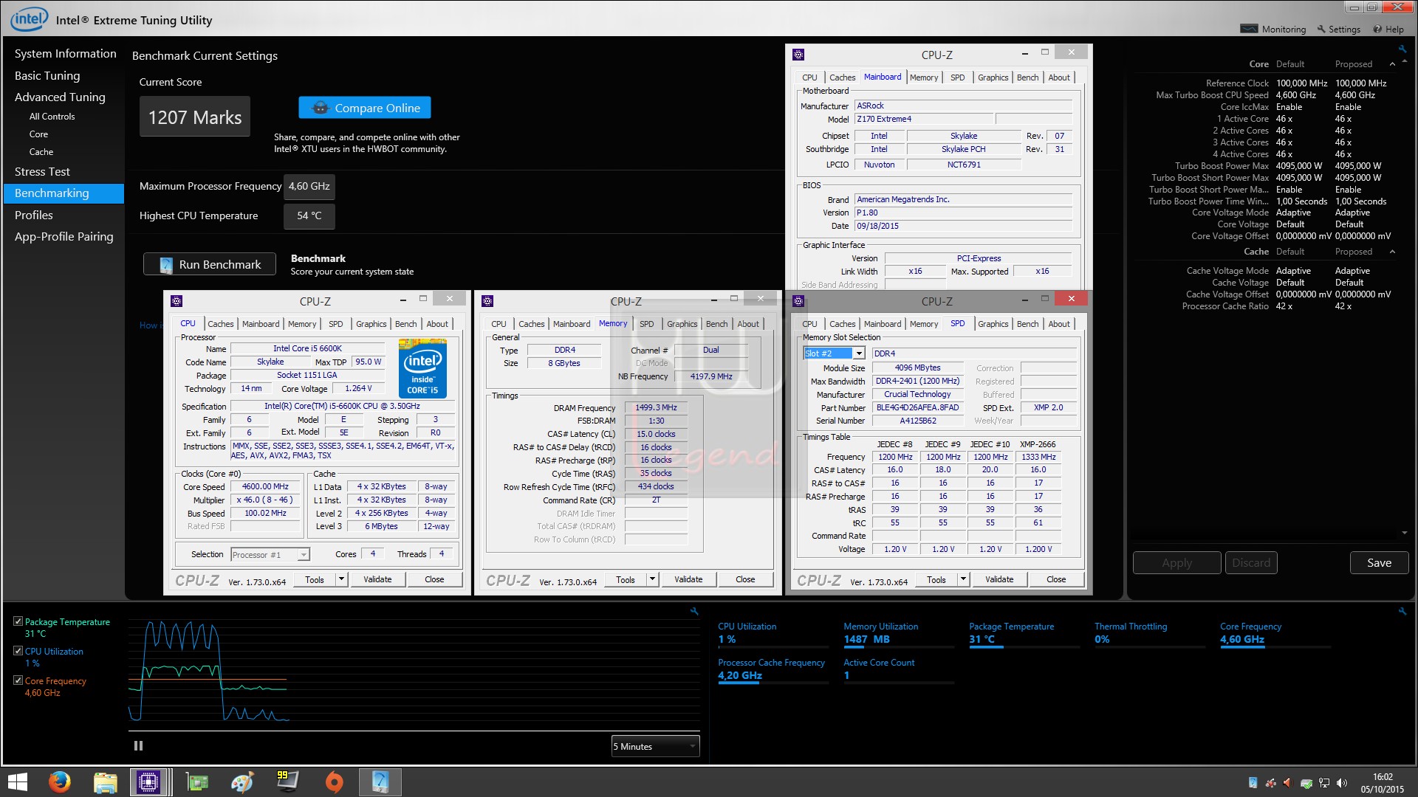1418x797 pixels.
Task: Open App-Profile Pairing section
Action: 64,236
